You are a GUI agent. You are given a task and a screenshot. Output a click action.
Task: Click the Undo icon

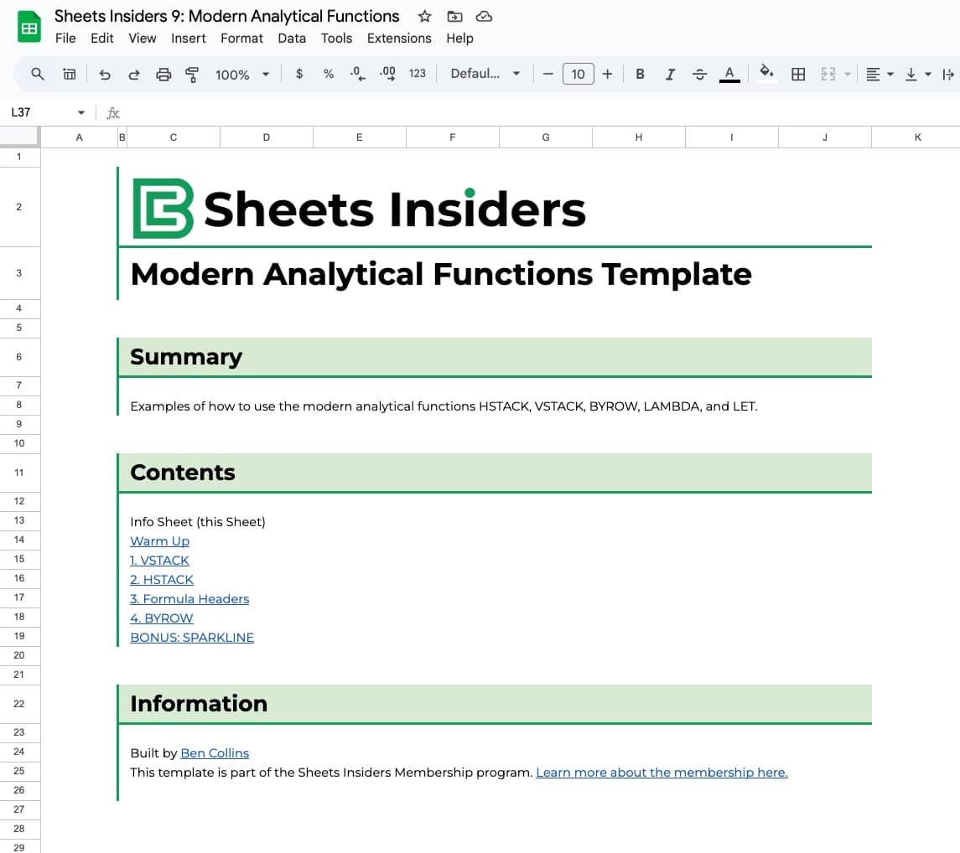pyautogui.click(x=104, y=74)
